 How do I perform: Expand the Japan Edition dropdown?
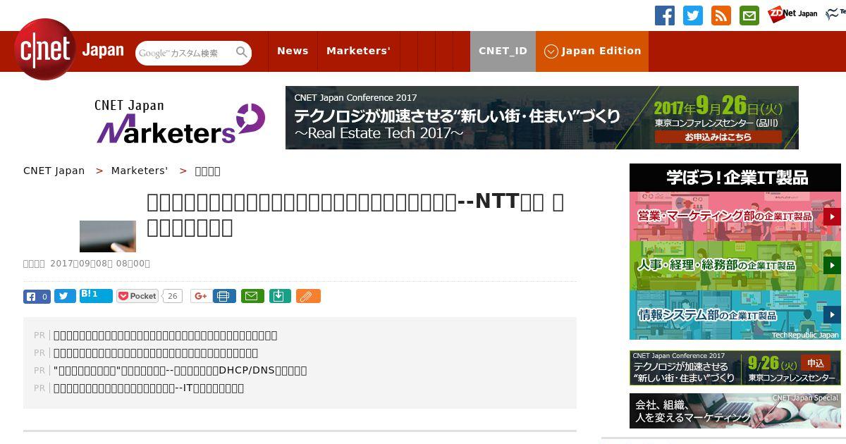(592, 51)
